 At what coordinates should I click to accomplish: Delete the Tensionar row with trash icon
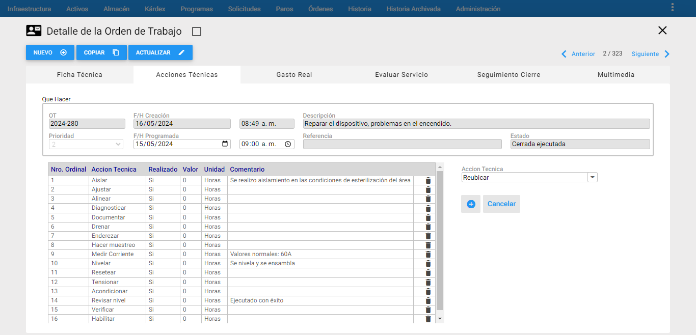click(x=428, y=283)
